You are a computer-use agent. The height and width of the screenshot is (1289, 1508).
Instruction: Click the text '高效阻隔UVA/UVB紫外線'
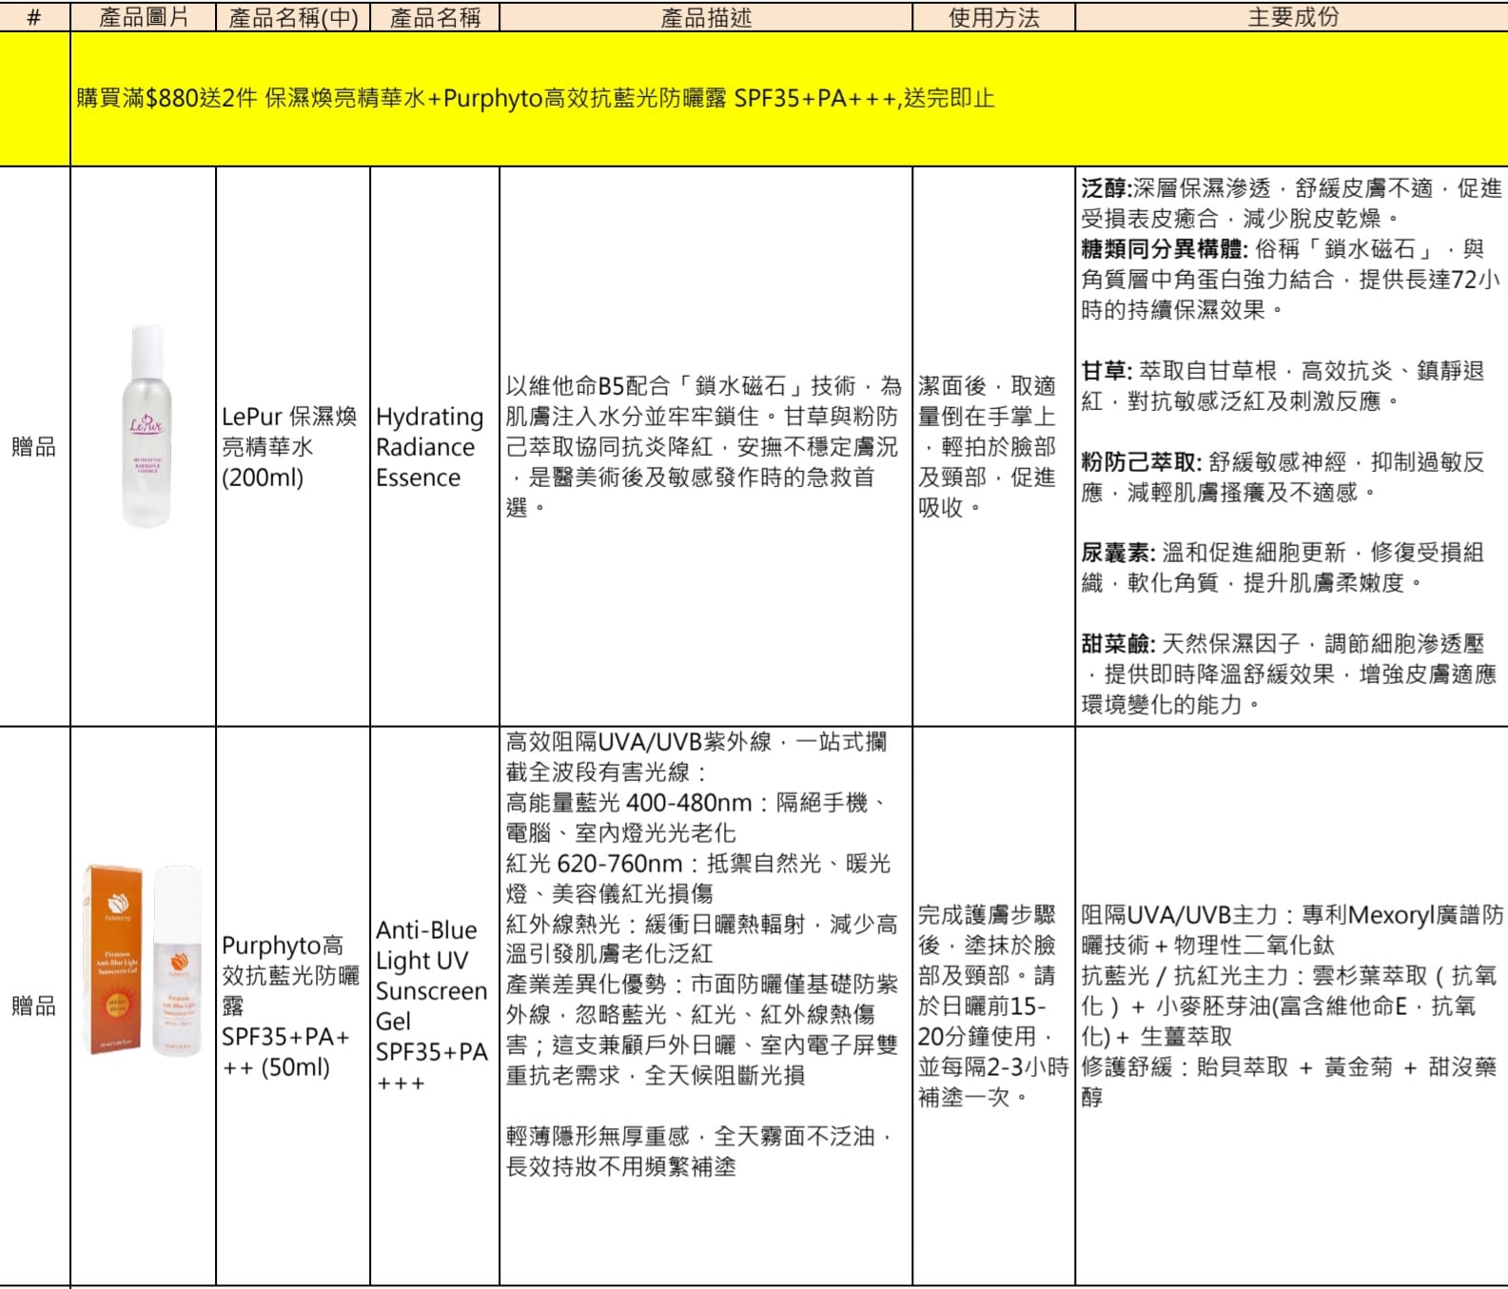point(638,742)
